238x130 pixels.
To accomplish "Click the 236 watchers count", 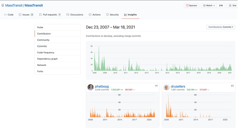I will [221, 6].
